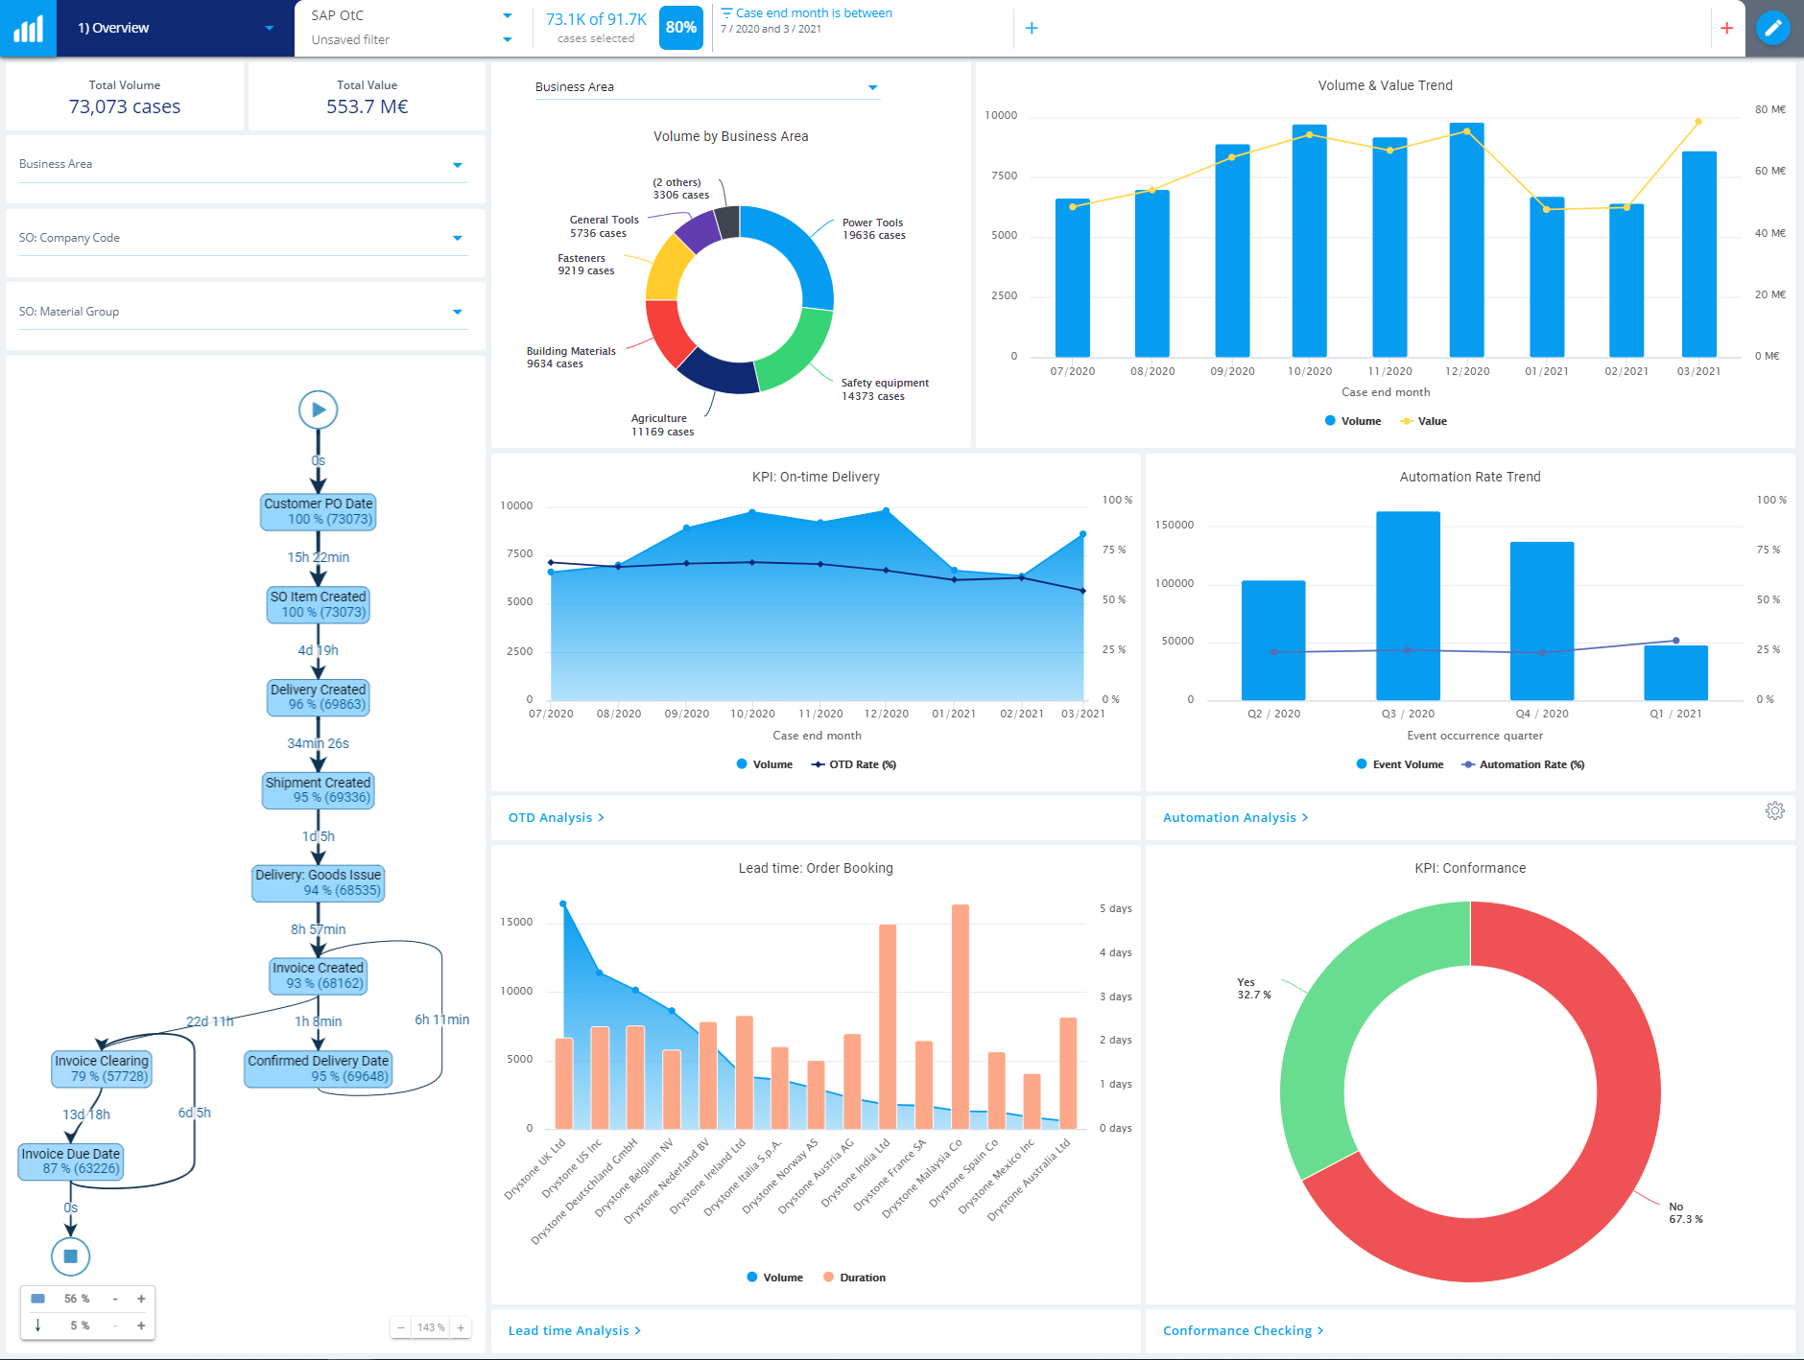Click the Invoice Due Date activity node
The height and width of the screenshot is (1360, 1804).
71,1161
